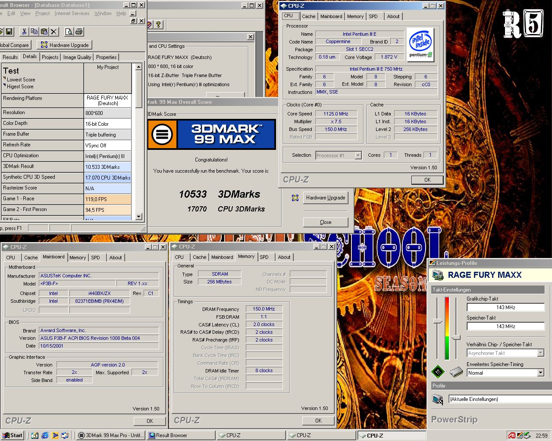
Task: Click Hardware Upgrade button in score dialog
Action: pyautogui.click(x=326, y=198)
